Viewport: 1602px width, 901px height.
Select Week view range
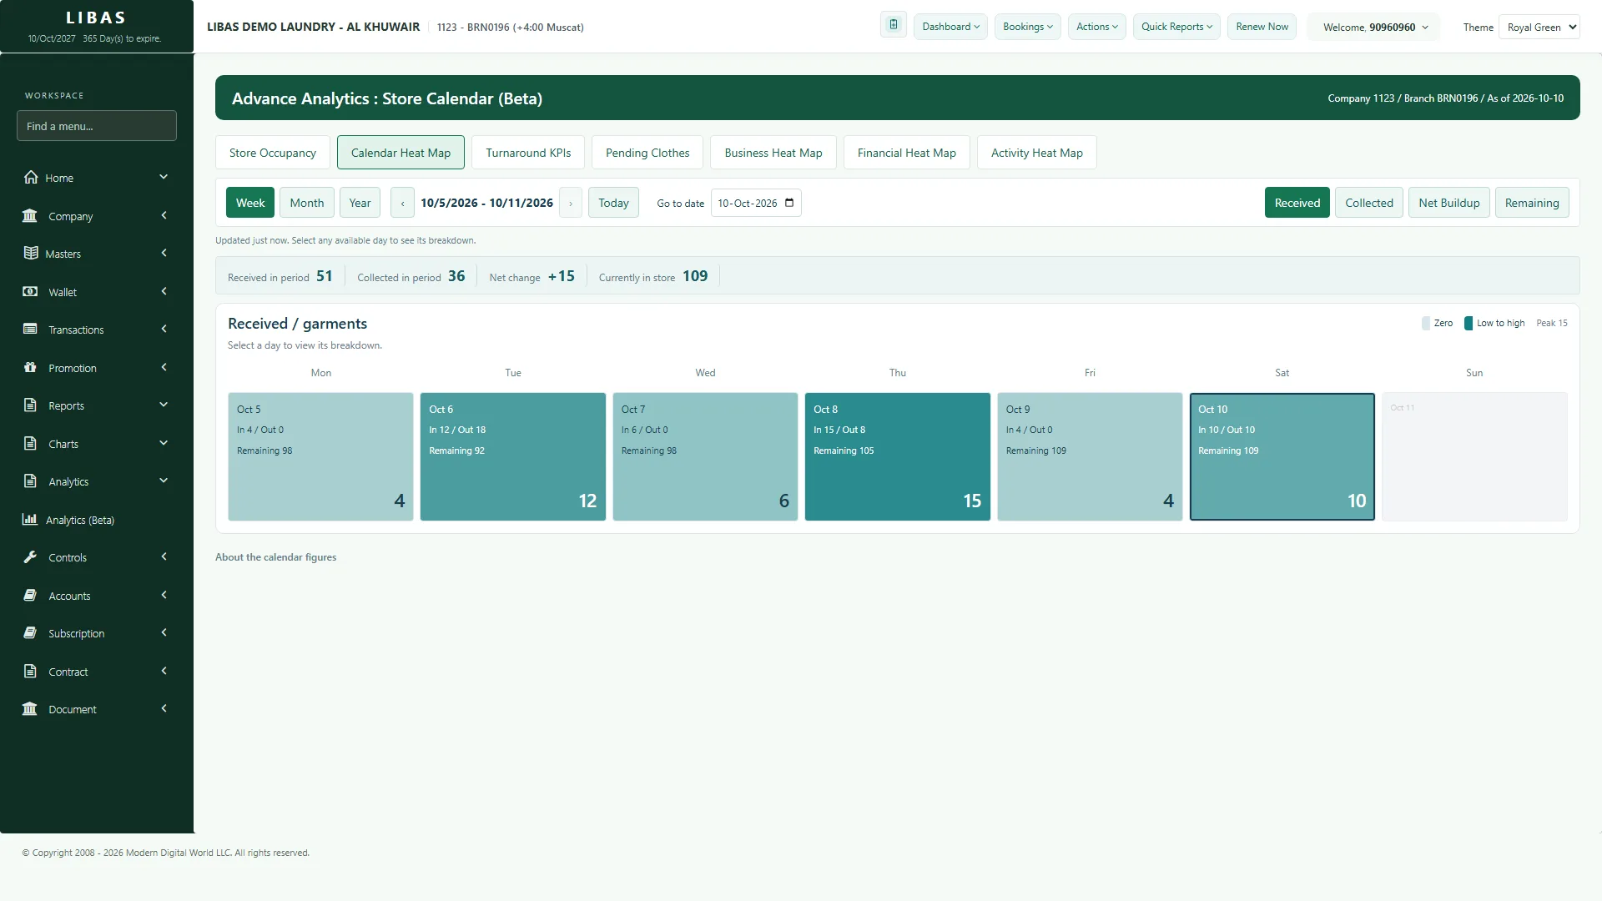[x=250, y=203]
